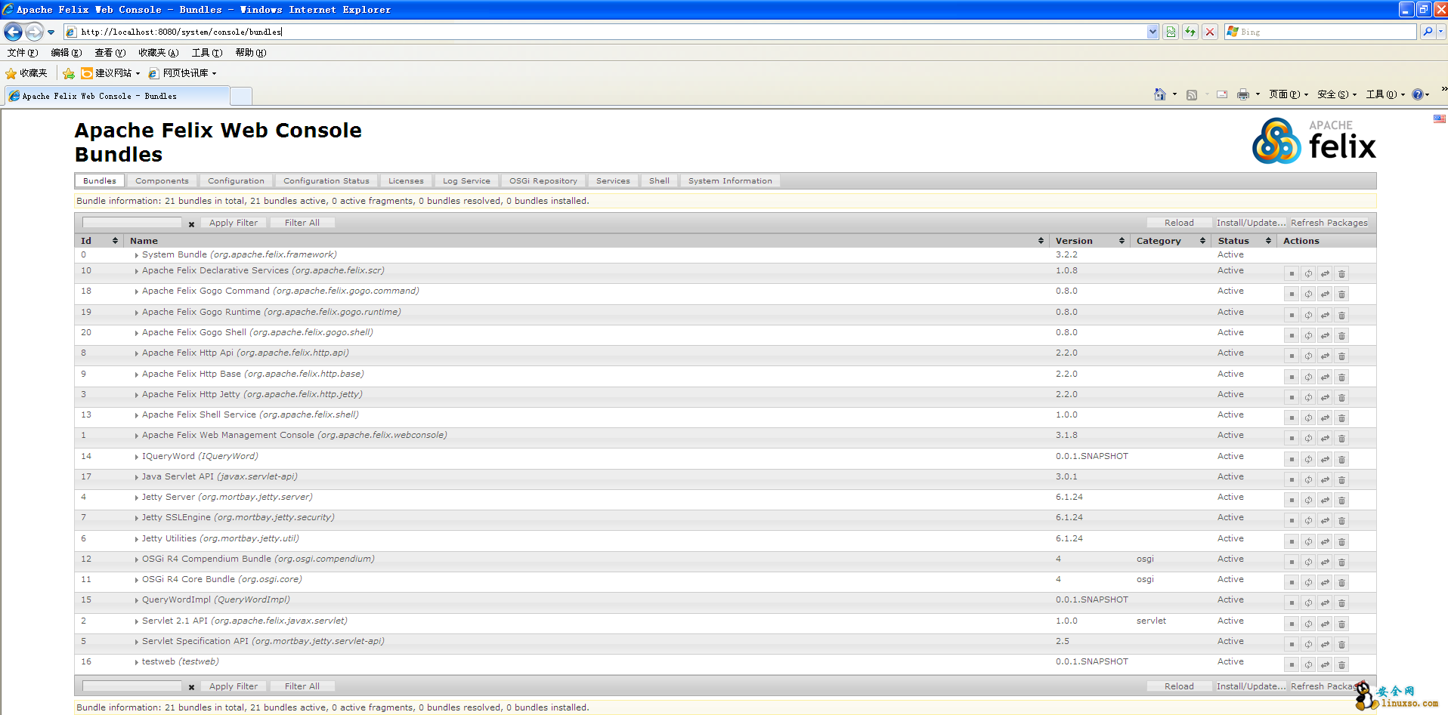Sort bundles by Version column

point(1074,241)
